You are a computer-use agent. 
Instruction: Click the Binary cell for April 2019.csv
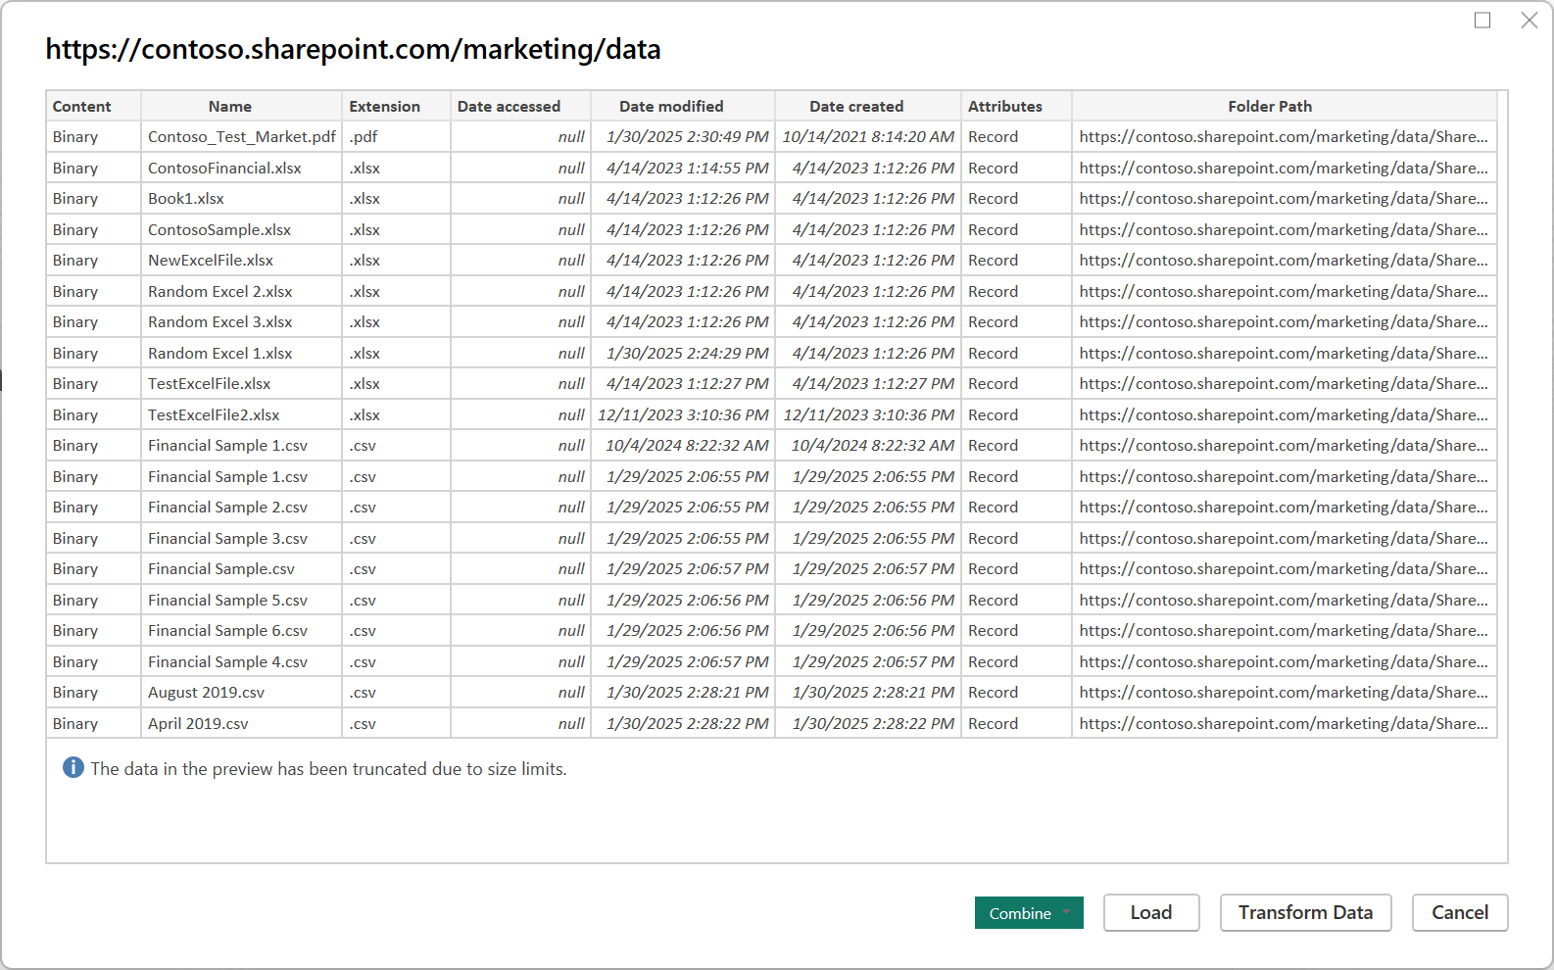tap(93, 723)
